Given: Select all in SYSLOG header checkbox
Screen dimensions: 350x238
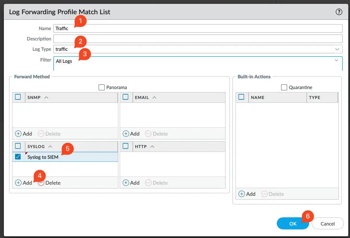Looking at the screenshot, I should click(x=18, y=146).
